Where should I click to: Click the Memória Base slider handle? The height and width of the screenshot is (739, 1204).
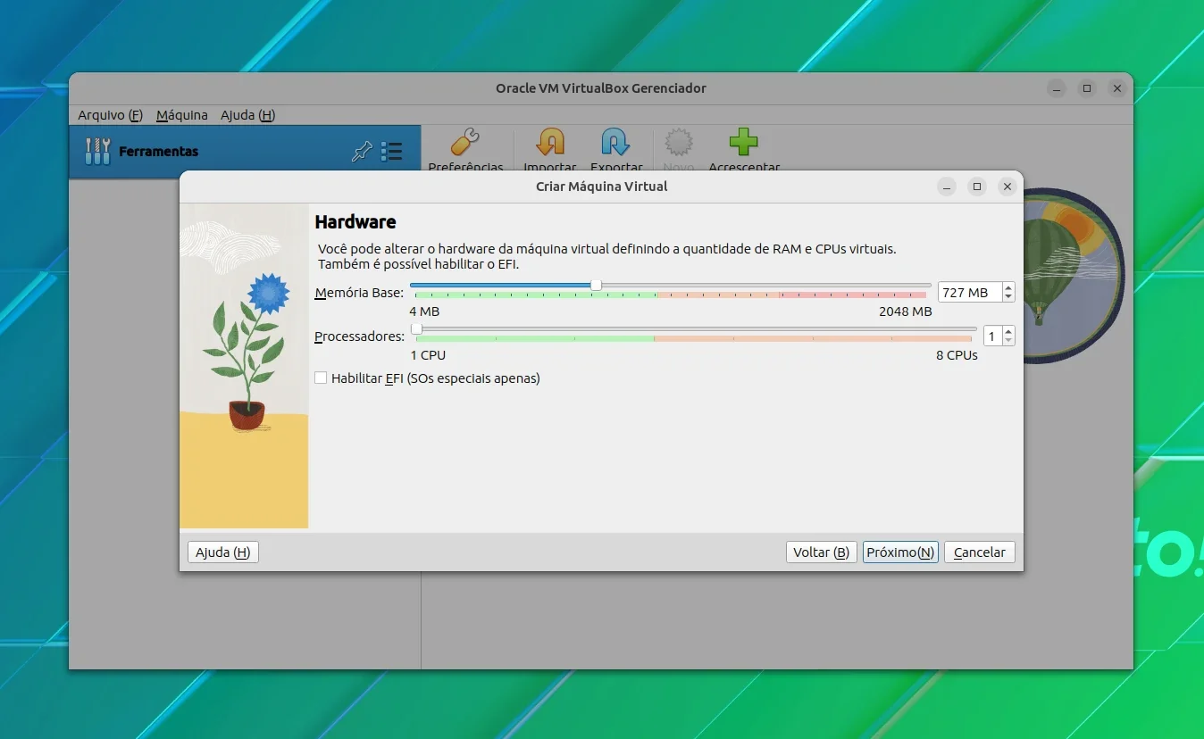596,286
